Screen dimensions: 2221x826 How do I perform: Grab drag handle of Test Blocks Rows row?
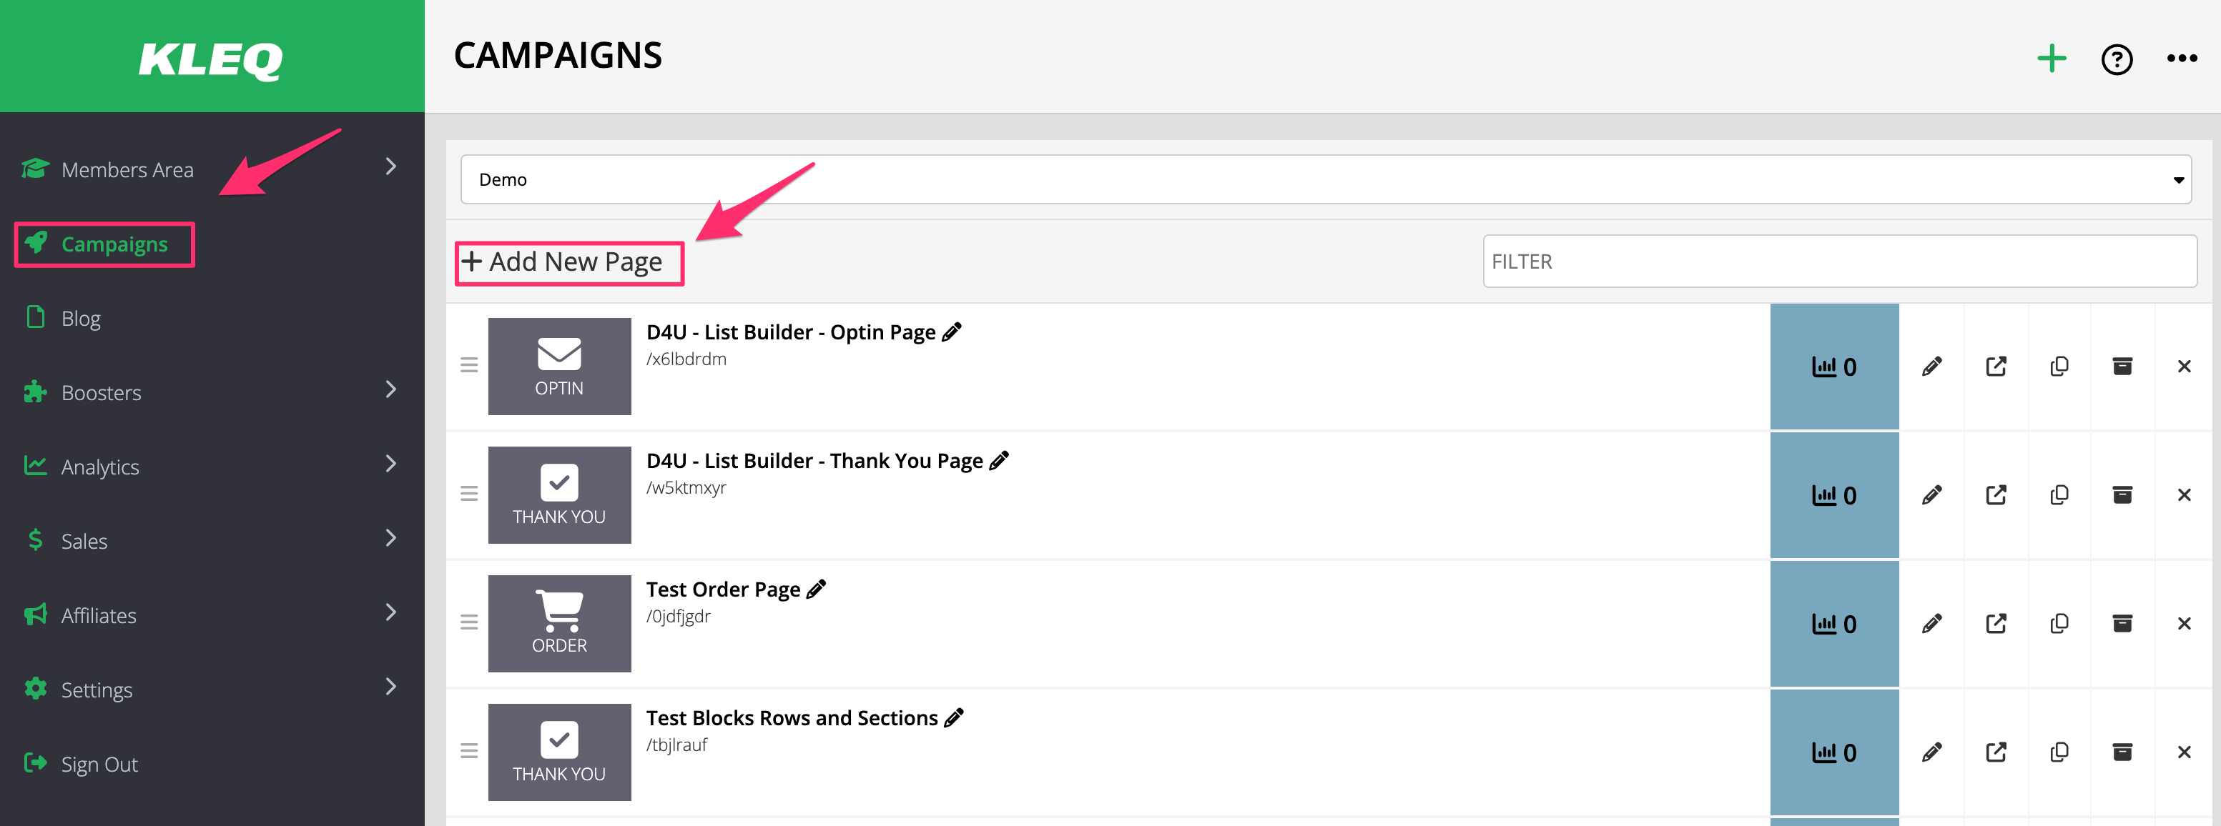[x=469, y=751]
